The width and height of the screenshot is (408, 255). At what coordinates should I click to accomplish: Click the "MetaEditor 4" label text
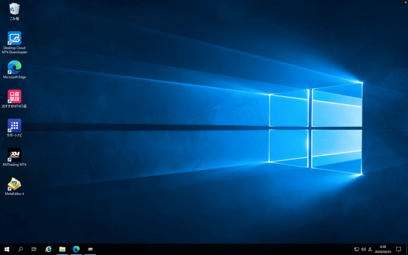[x=14, y=194]
